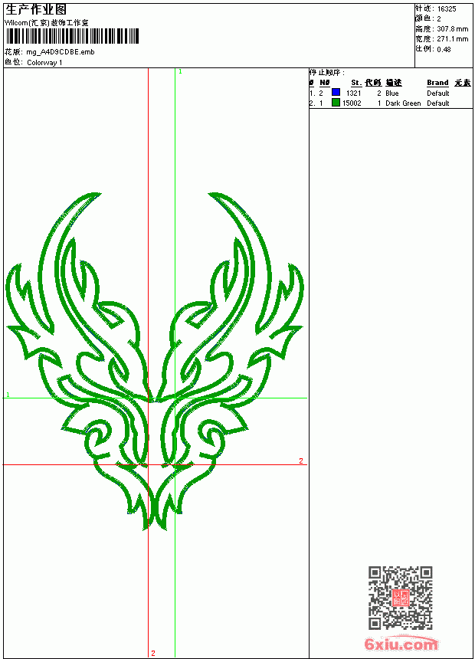Click the 元素 column header
The image size is (475, 659).
[x=463, y=83]
